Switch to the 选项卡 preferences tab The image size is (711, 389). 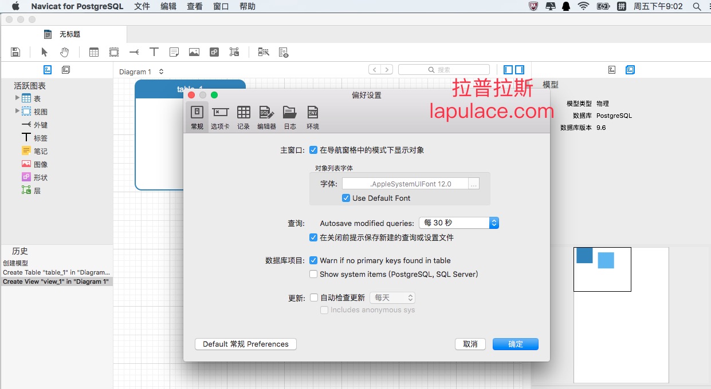coord(220,117)
